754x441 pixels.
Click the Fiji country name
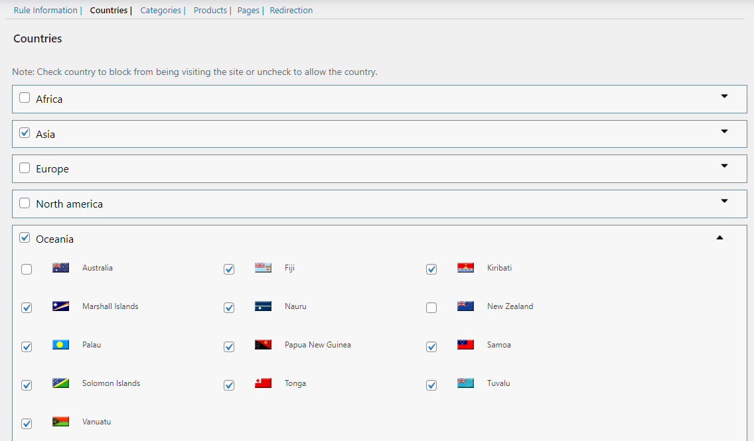point(289,267)
